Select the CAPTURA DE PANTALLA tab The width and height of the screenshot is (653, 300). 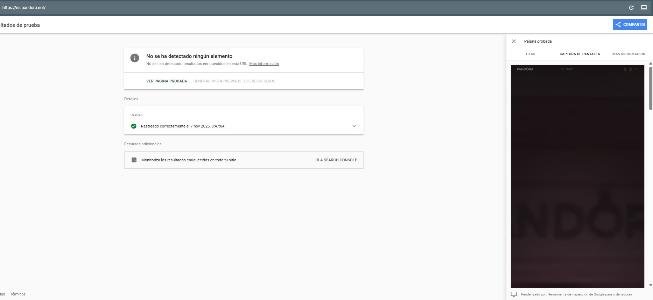580,54
